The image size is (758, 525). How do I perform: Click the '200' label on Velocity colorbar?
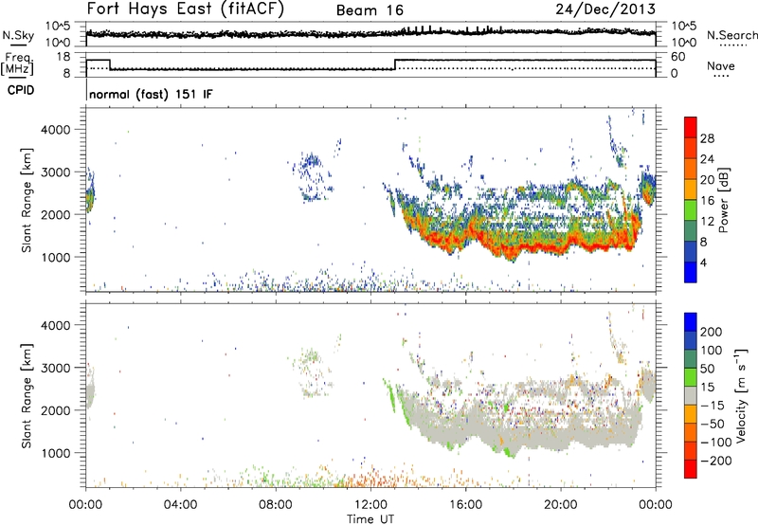712,332
